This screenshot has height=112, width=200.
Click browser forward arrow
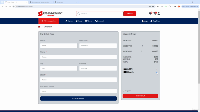pos(6,7)
